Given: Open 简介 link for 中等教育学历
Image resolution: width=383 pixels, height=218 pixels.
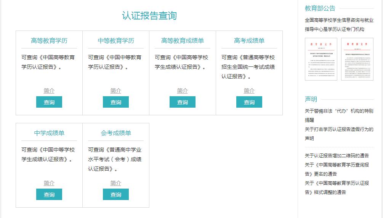Looking at the screenshot, I should tap(116, 91).
